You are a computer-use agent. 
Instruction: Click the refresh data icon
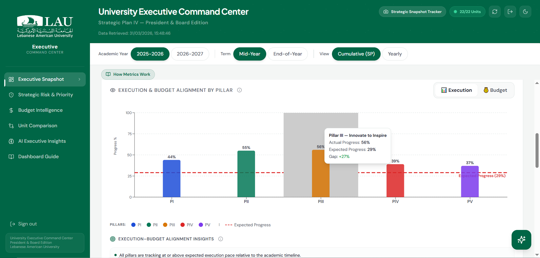(x=494, y=12)
